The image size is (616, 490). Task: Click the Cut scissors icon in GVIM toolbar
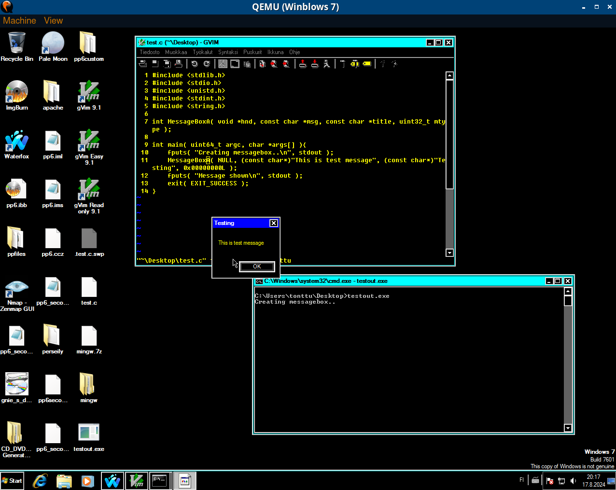coord(223,64)
